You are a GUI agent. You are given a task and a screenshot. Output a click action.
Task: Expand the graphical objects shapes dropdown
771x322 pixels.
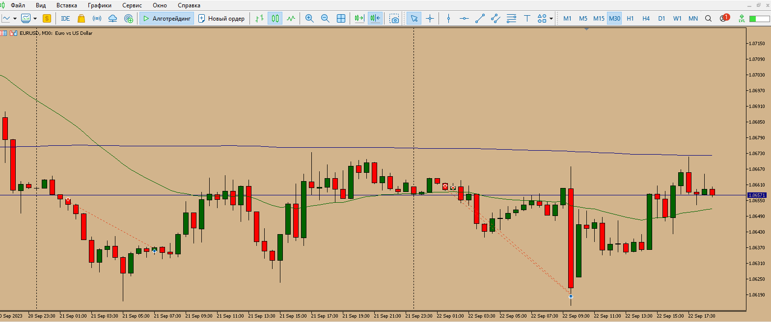tap(551, 19)
